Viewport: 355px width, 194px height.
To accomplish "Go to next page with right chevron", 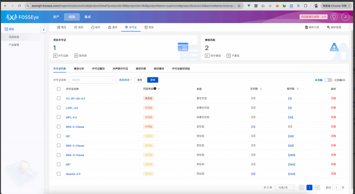I will click(x=317, y=187).
